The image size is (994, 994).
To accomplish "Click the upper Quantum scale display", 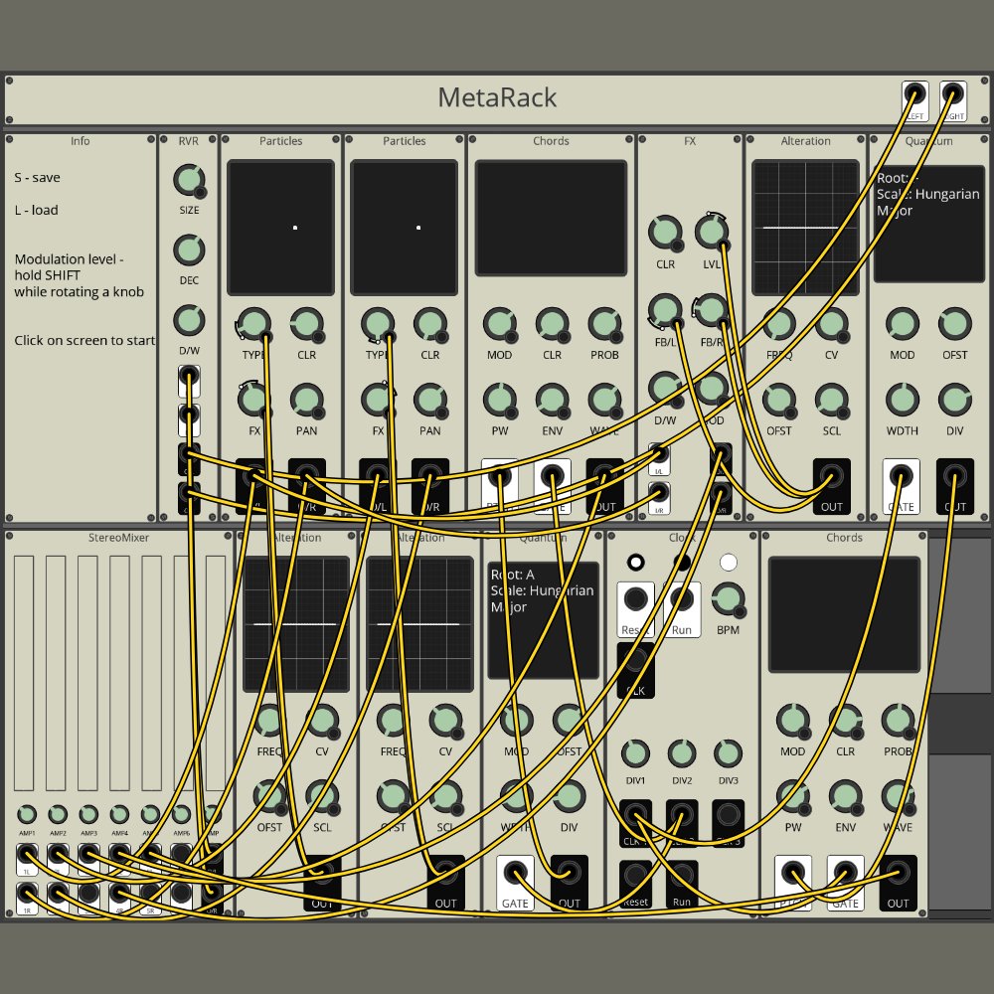I will [928, 224].
